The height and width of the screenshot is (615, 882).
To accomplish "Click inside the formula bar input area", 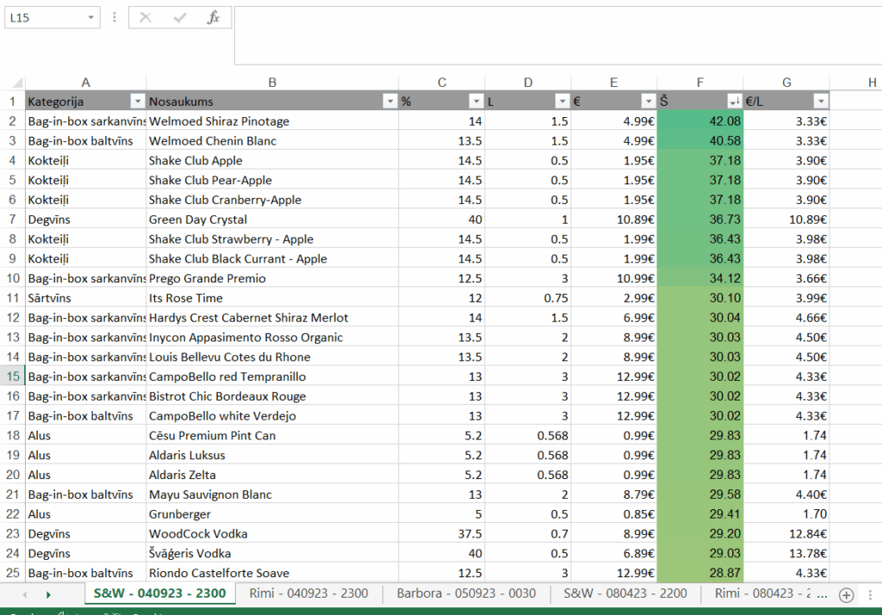I will click(x=558, y=35).
